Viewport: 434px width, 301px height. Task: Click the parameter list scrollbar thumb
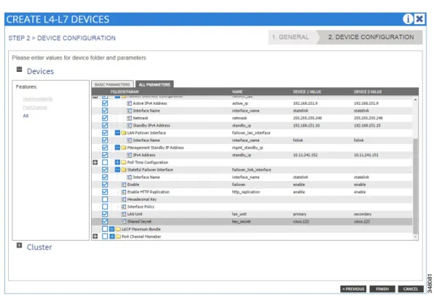click(415, 187)
